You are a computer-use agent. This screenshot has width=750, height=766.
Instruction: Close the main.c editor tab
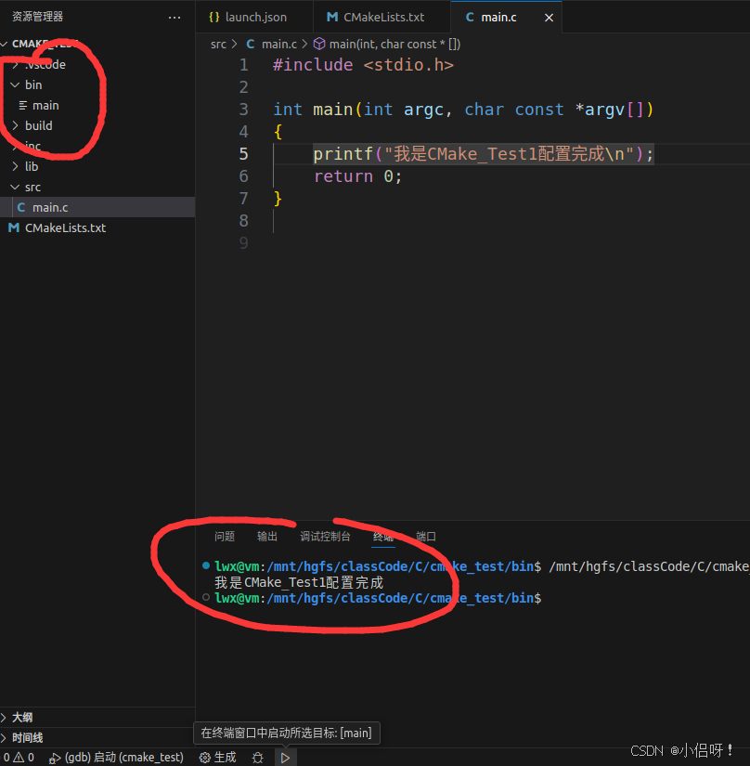[x=549, y=16]
